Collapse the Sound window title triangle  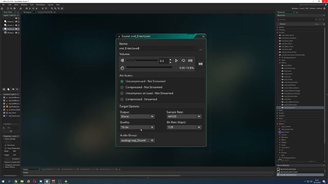(119, 36)
